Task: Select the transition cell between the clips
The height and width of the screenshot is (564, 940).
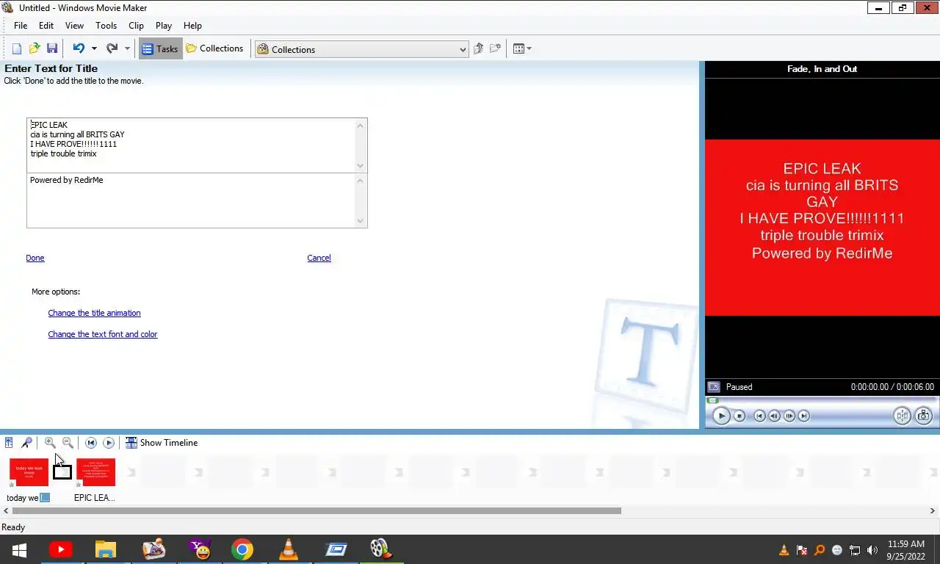Action: (62, 472)
